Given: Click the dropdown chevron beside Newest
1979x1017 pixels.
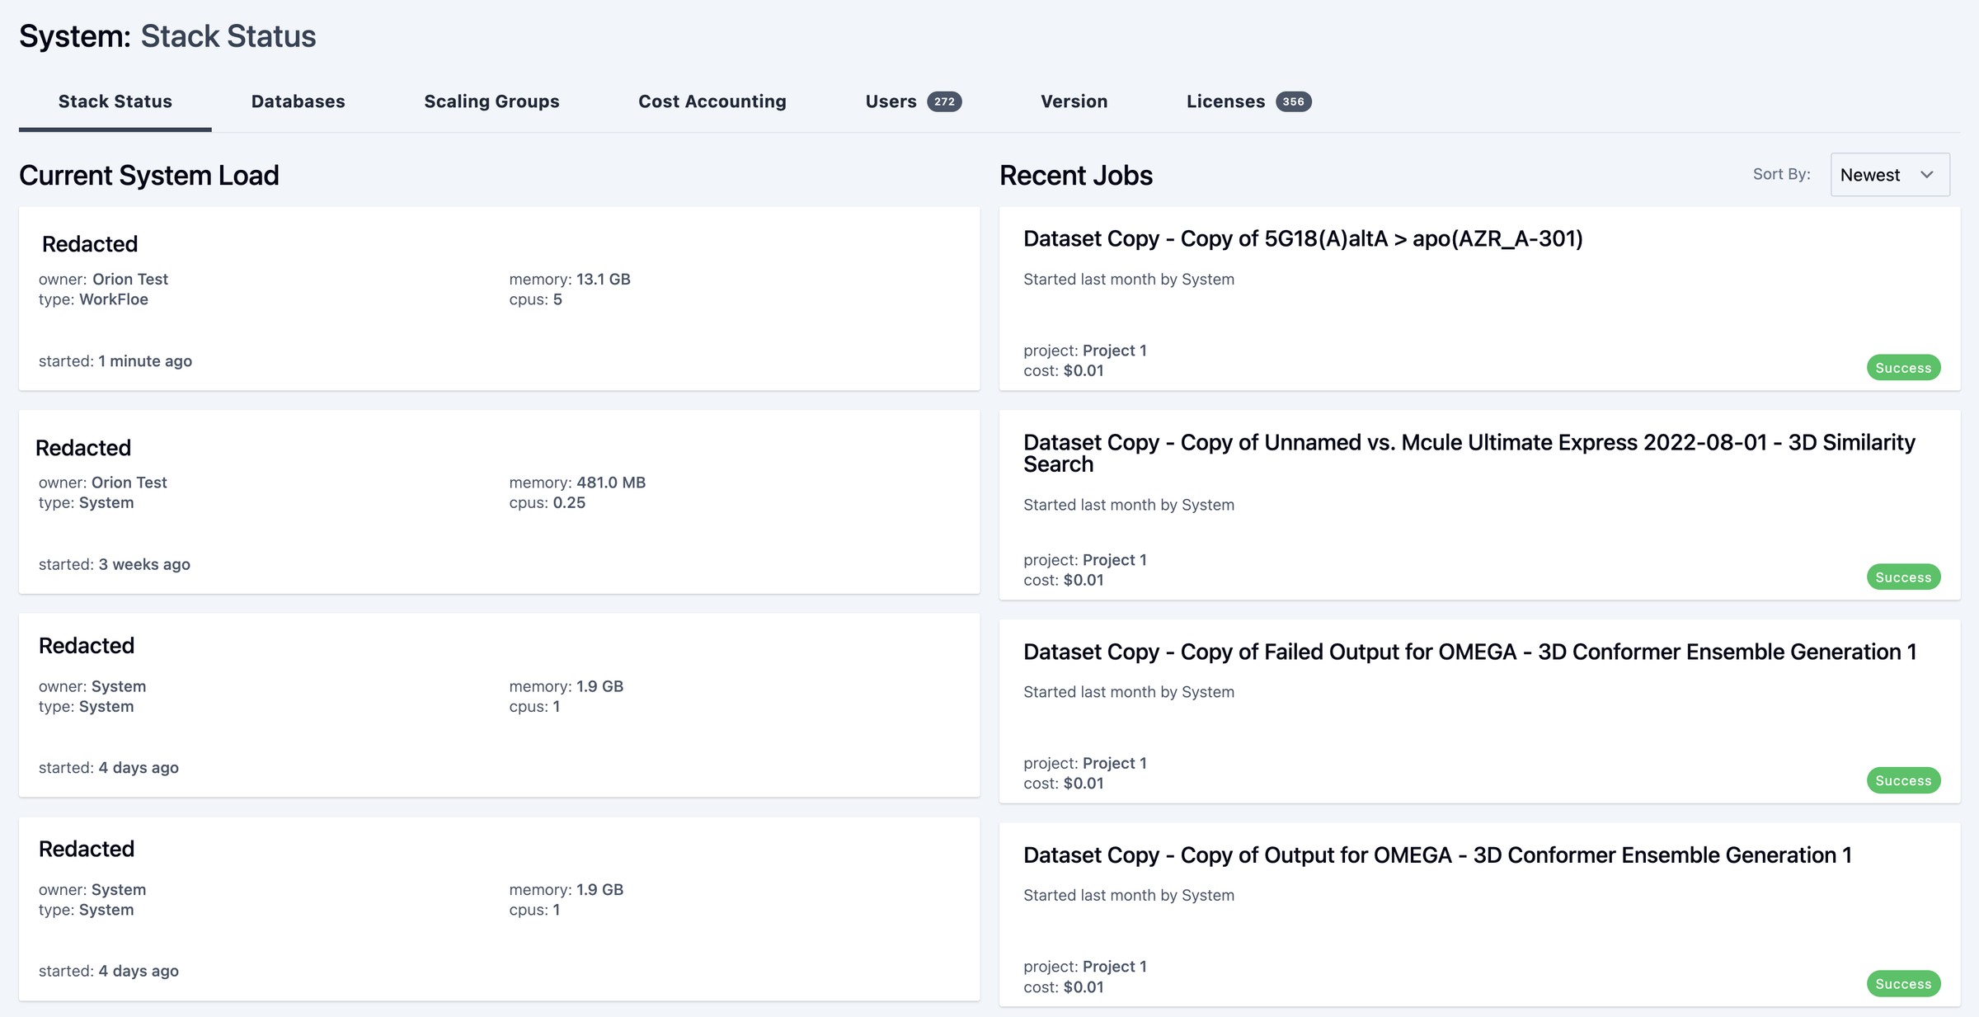Looking at the screenshot, I should click(x=1926, y=174).
